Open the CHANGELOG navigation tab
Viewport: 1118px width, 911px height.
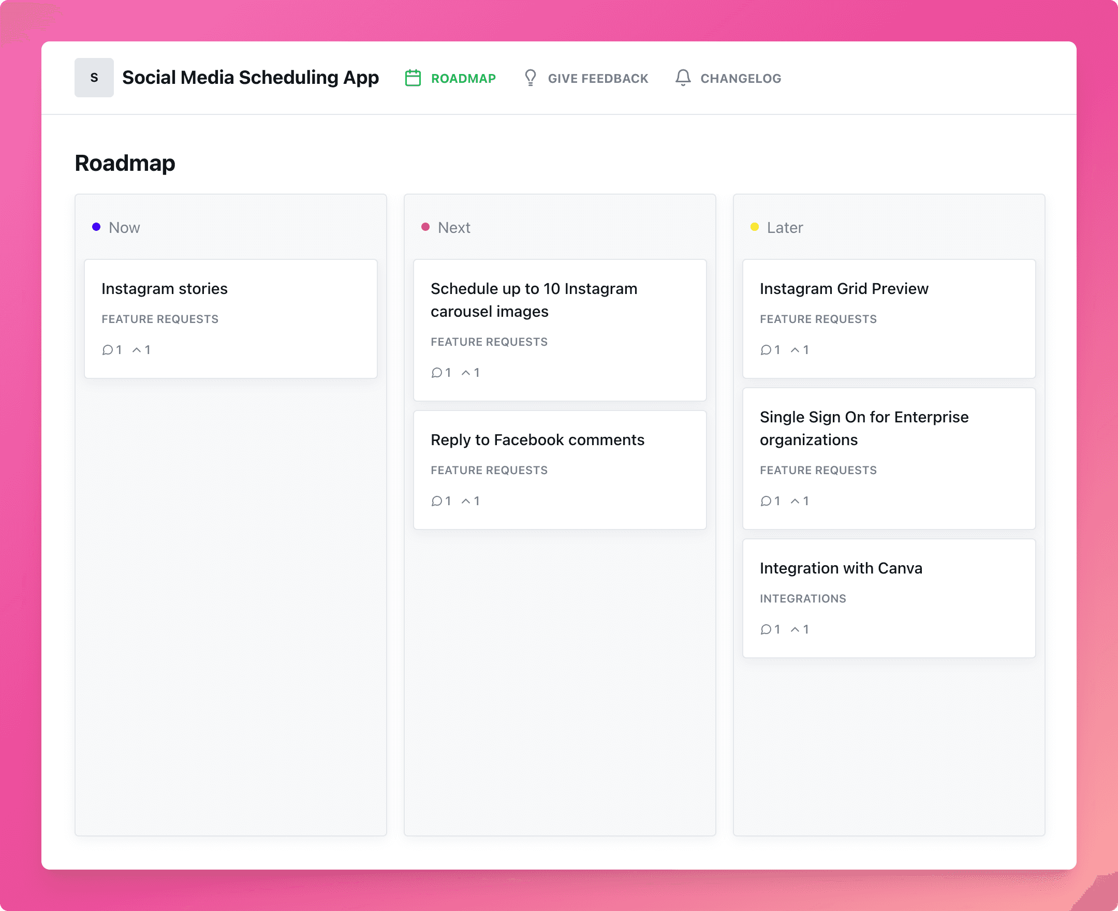pos(739,77)
